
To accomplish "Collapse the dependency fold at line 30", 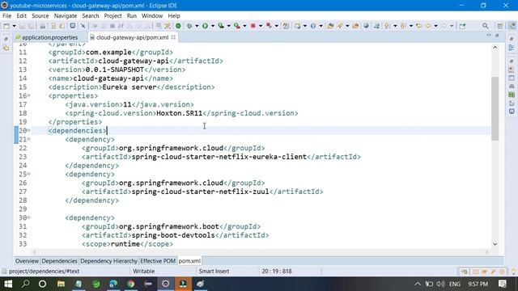I will pos(29,217).
